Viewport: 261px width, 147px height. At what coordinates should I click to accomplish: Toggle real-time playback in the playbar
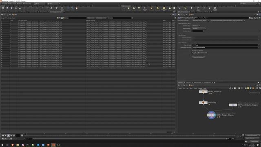(x=3, y=139)
